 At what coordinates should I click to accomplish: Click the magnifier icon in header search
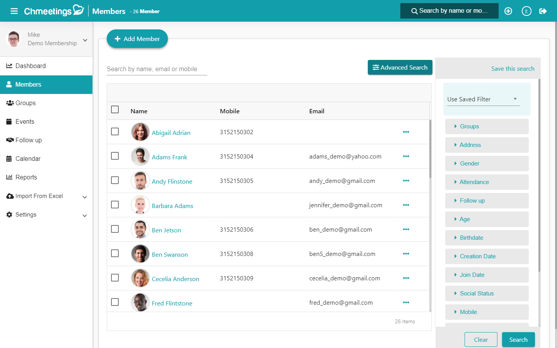point(414,11)
